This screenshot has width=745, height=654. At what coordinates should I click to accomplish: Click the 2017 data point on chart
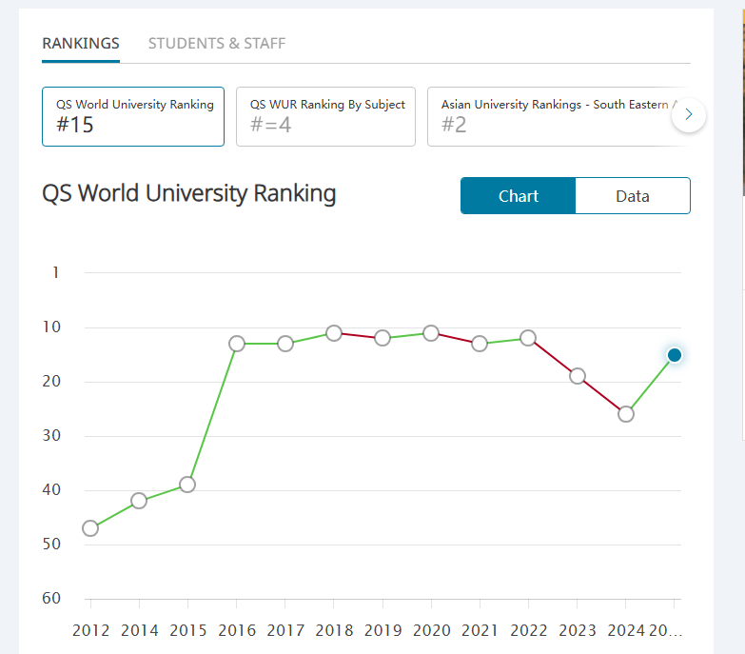(x=285, y=343)
